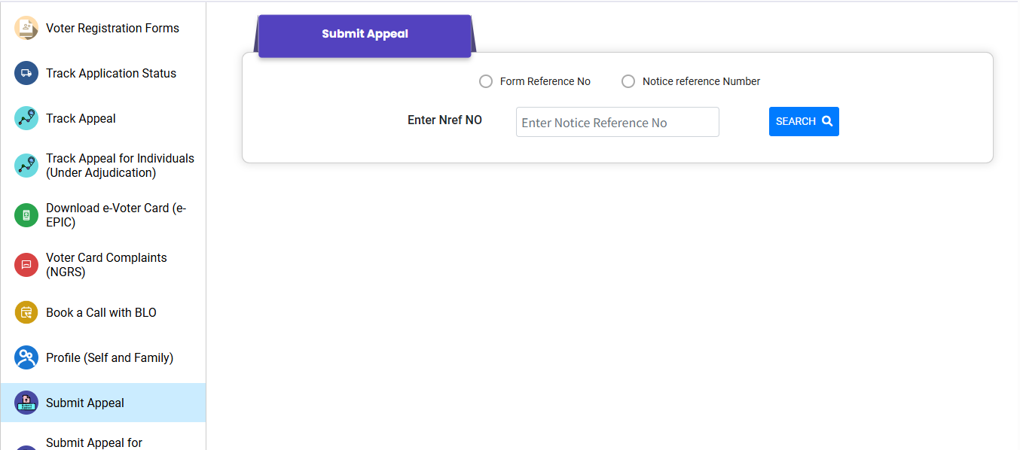The width and height of the screenshot is (1020, 450).
Task: Select the Track Appeal sidebar icon
Action: click(x=26, y=118)
